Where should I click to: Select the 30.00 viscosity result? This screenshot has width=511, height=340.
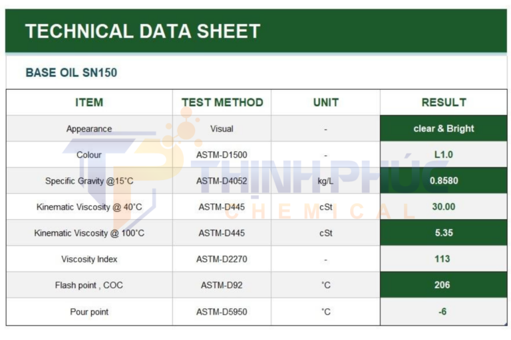[444, 207]
